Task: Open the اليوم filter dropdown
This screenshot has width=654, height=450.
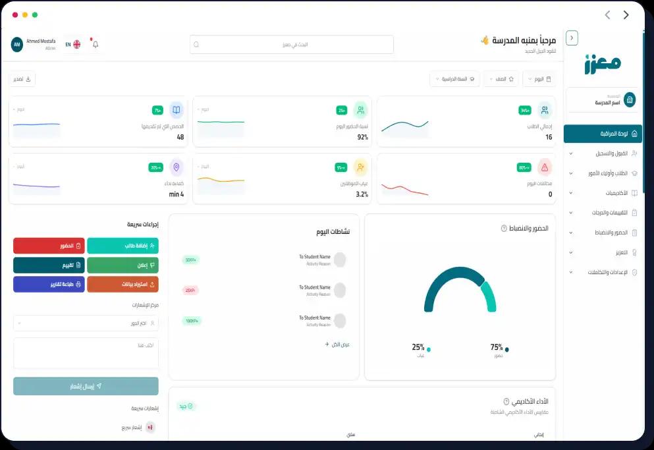Action: point(540,78)
